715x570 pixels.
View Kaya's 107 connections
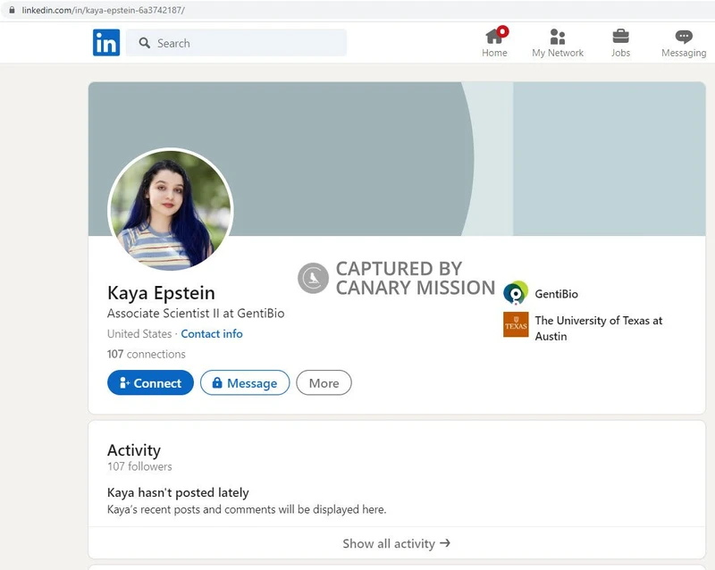click(147, 354)
